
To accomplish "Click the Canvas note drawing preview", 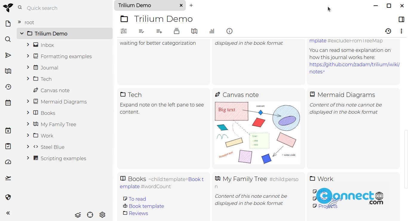I will coord(257,133).
